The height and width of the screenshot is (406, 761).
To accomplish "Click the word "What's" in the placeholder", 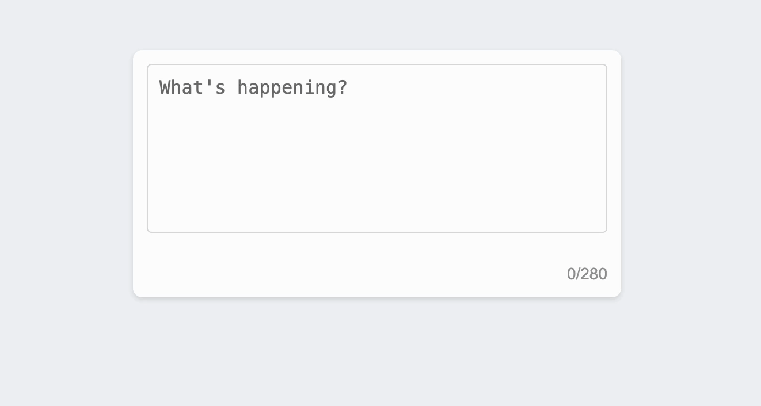I will (x=192, y=87).
